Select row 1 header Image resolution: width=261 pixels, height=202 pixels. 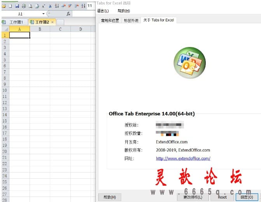tap(5, 35)
